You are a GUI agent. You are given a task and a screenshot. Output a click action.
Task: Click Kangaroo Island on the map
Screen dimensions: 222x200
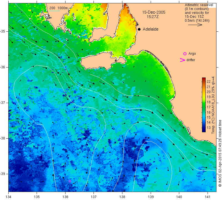point(99,61)
